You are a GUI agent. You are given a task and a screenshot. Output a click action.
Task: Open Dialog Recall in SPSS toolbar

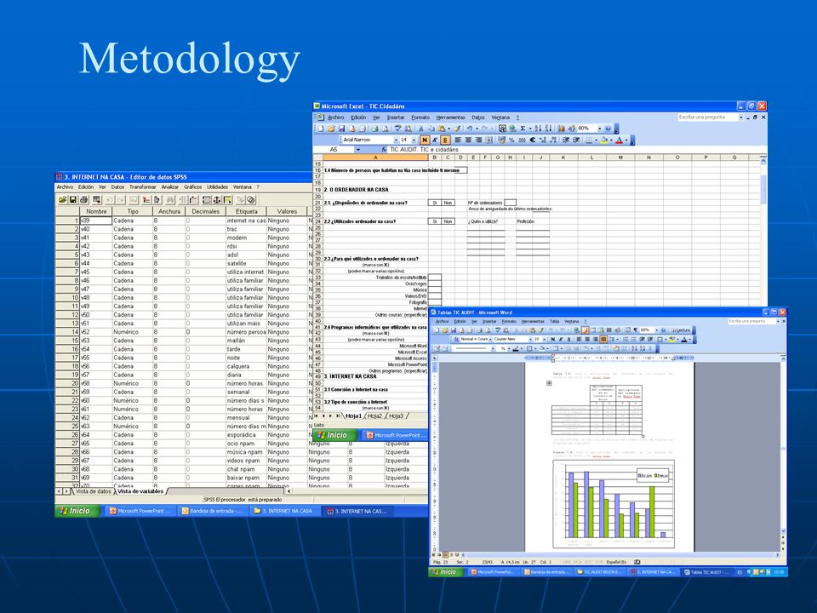tap(96, 199)
